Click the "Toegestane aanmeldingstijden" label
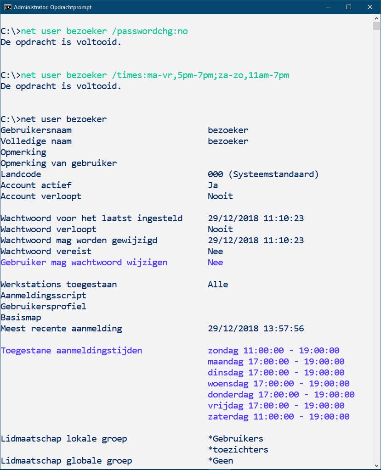 [71, 351]
